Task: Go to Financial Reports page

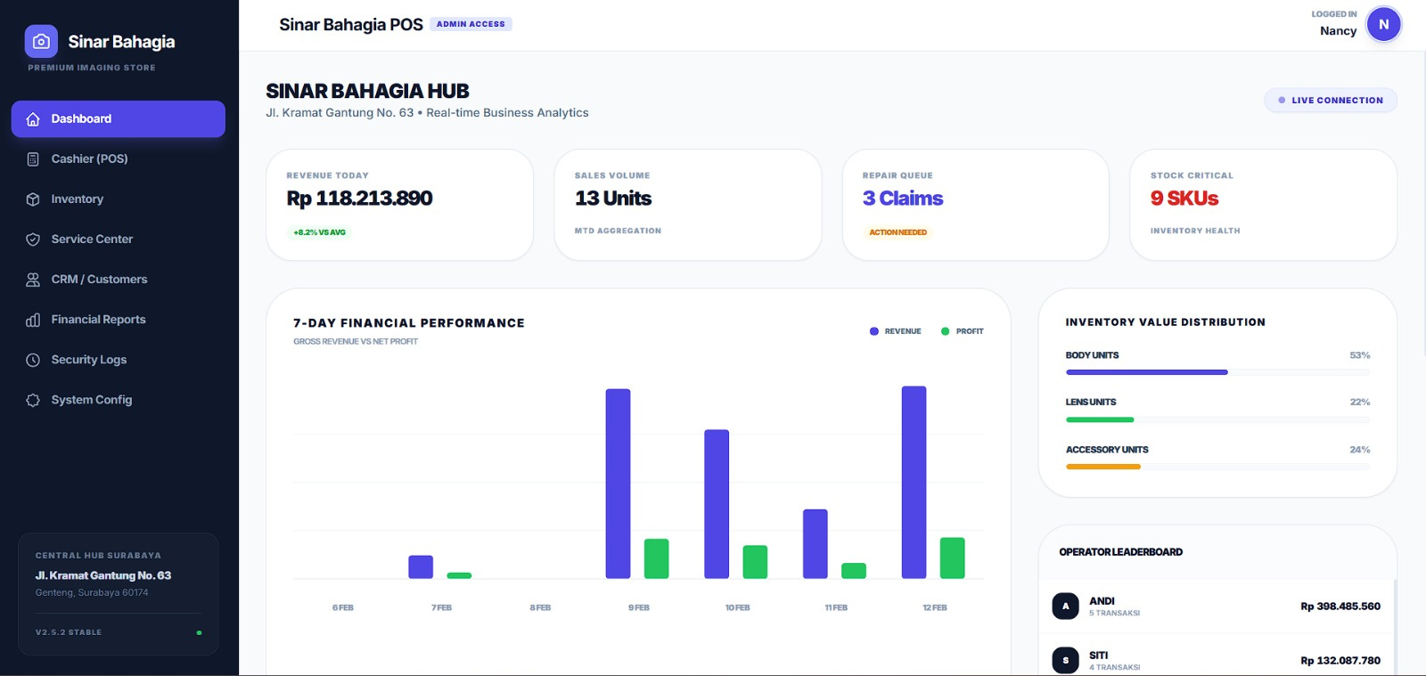Action: point(98,320)
